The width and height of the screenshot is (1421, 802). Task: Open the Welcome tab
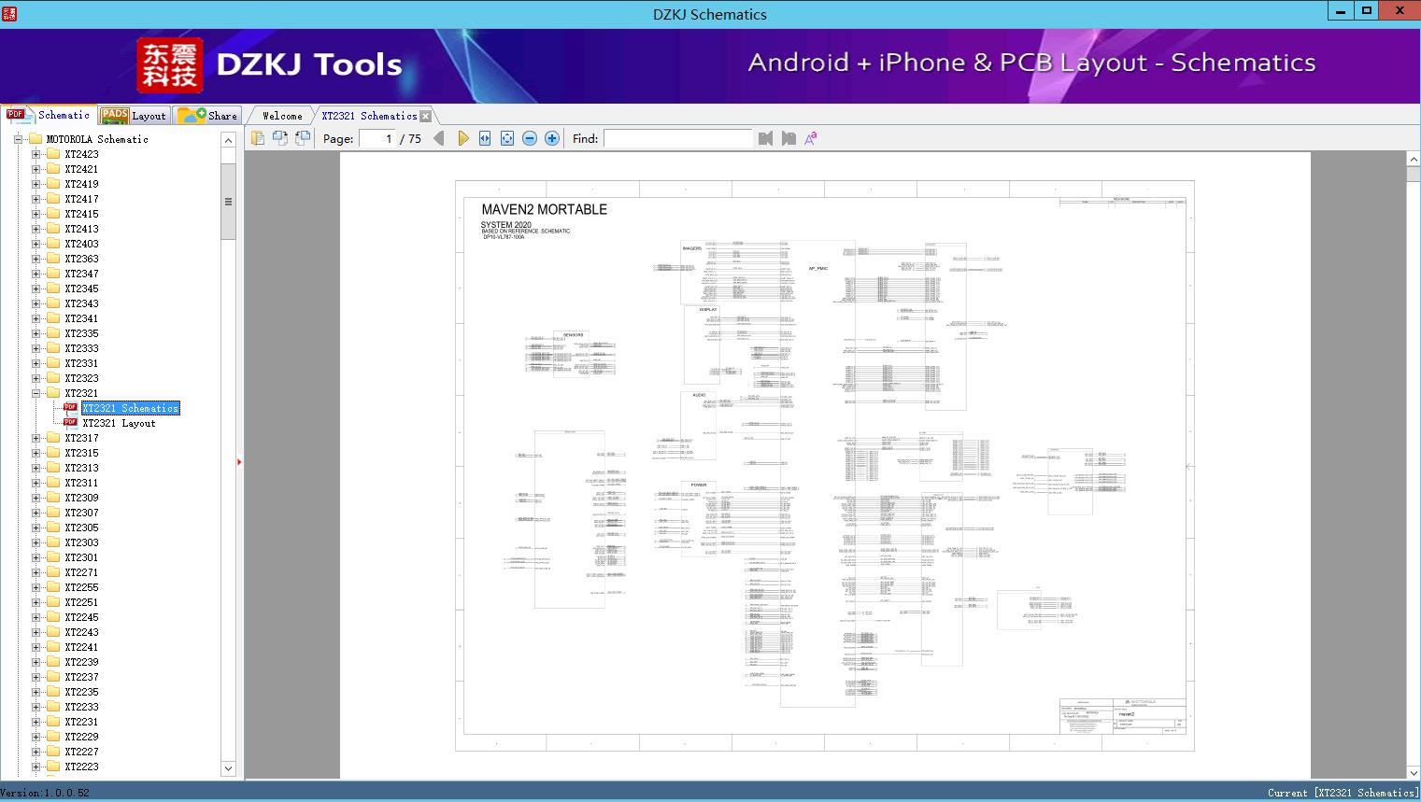point(282,116)
